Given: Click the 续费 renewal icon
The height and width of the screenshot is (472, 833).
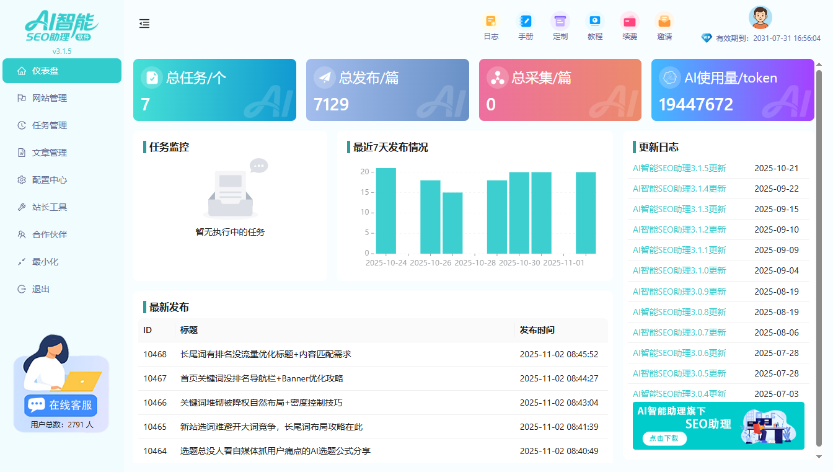Looking at the screenshot, I should 630,21.
